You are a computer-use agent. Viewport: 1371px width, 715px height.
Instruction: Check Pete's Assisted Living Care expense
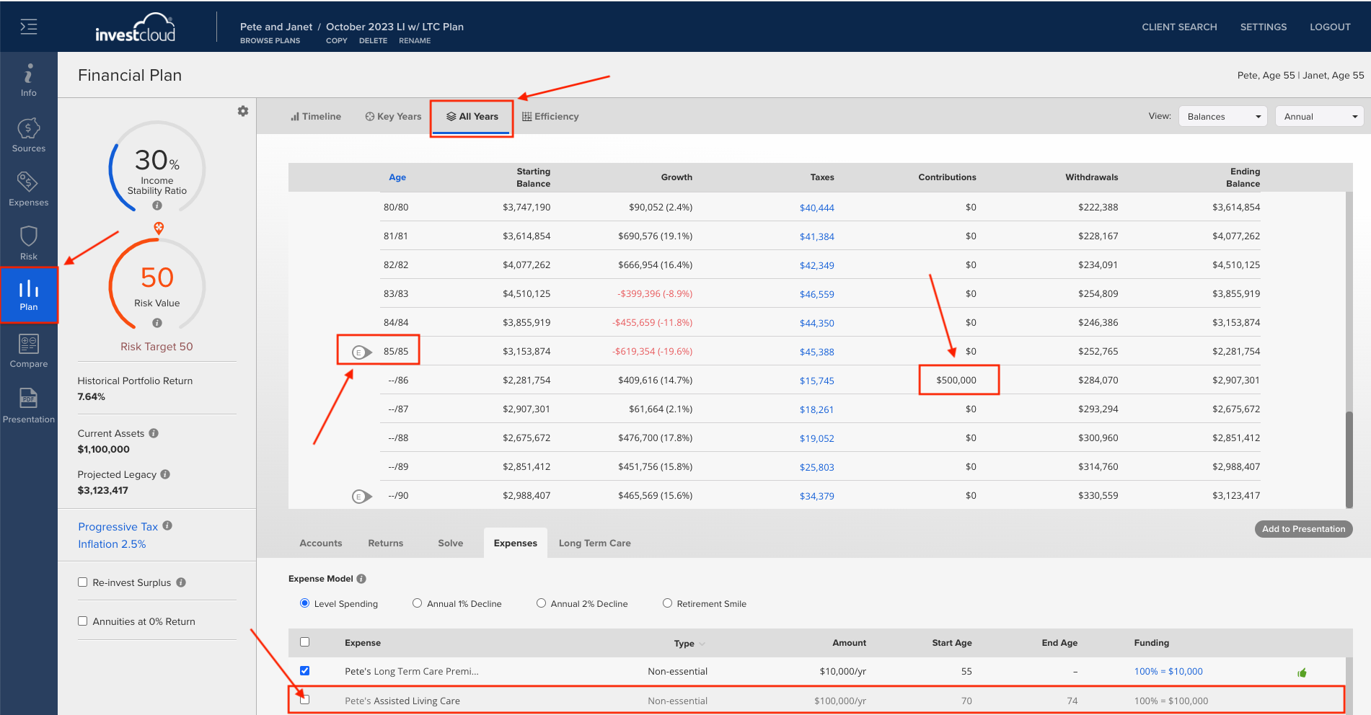click(304, 700)
